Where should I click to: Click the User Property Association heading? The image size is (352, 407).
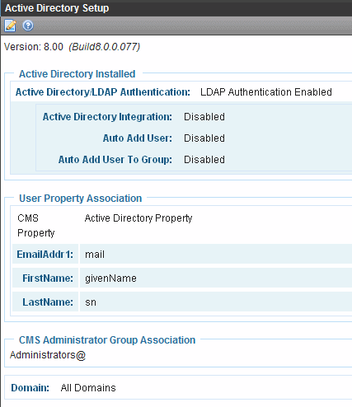tap(80, 199)
